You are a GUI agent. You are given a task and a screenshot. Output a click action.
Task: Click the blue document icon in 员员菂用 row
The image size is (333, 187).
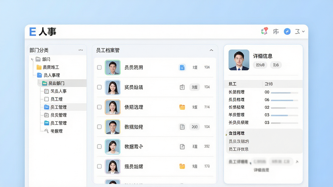[182, 68]
